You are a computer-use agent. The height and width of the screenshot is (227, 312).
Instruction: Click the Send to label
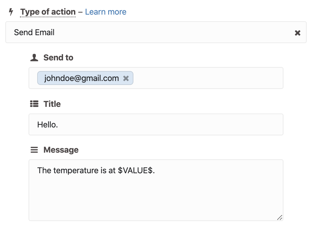click(58, 57)
